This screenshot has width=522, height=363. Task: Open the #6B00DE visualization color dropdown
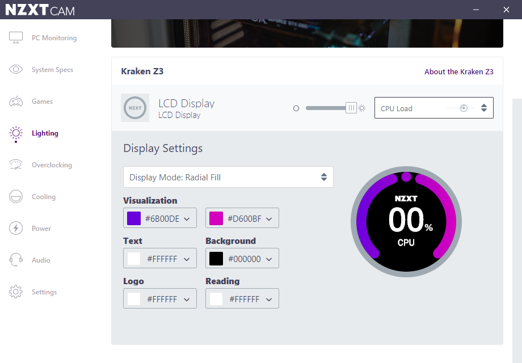[160, 218]
